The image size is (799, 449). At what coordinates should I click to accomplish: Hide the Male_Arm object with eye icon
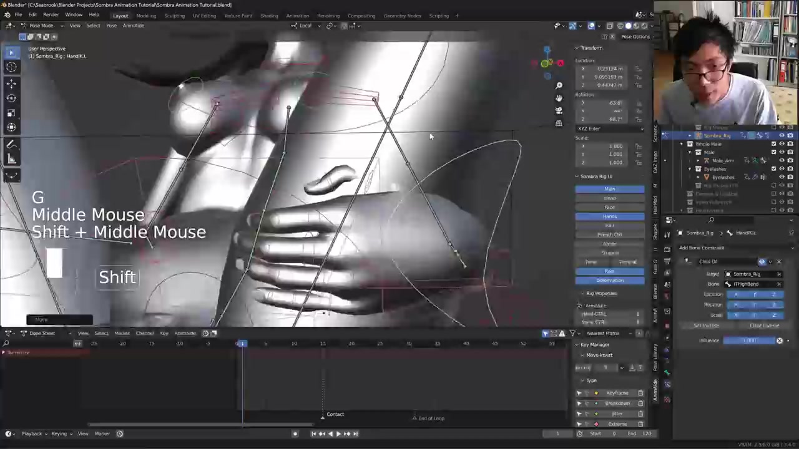click(x=782, y=160)
